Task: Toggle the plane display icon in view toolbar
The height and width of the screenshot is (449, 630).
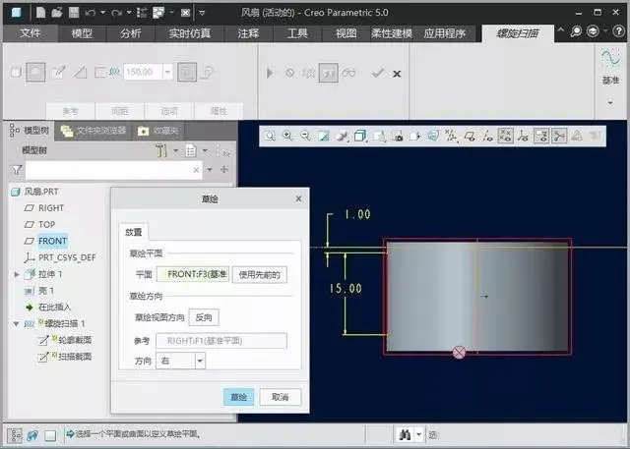Action: pos(470,137)
